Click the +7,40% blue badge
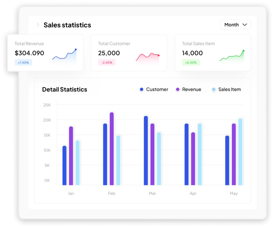 point(23,62)
